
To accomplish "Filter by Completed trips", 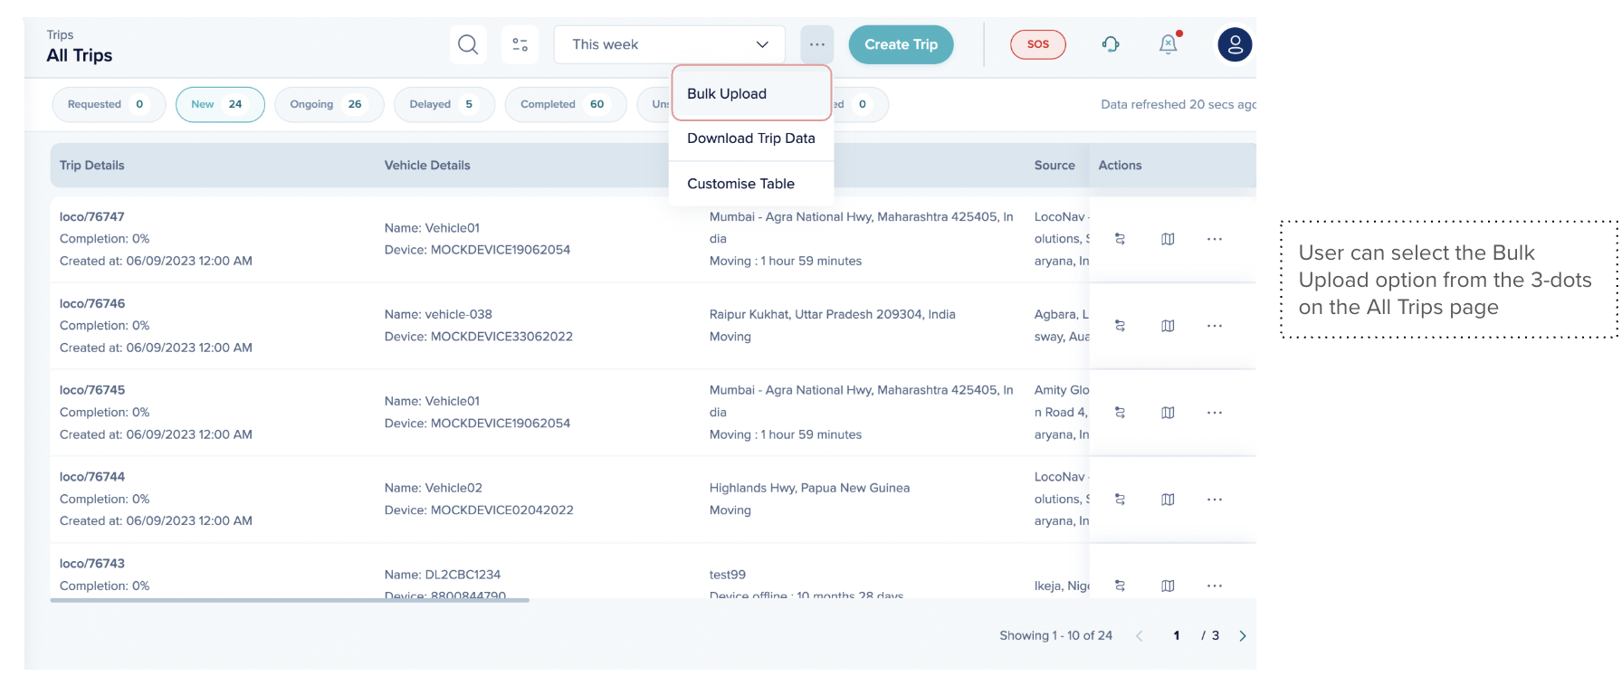I will [x=565, y=104].
